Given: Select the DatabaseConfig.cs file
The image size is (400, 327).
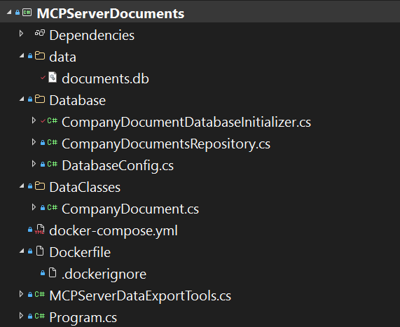Looking at the screenshot, I should [118, 166].
